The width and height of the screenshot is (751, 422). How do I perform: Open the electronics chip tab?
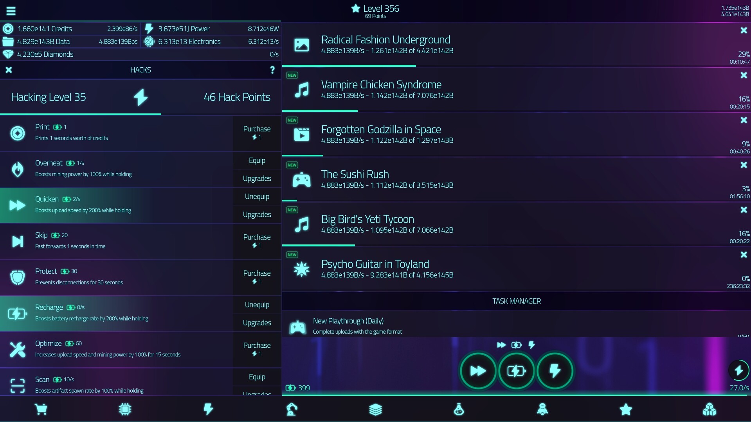tap(125, 409)
